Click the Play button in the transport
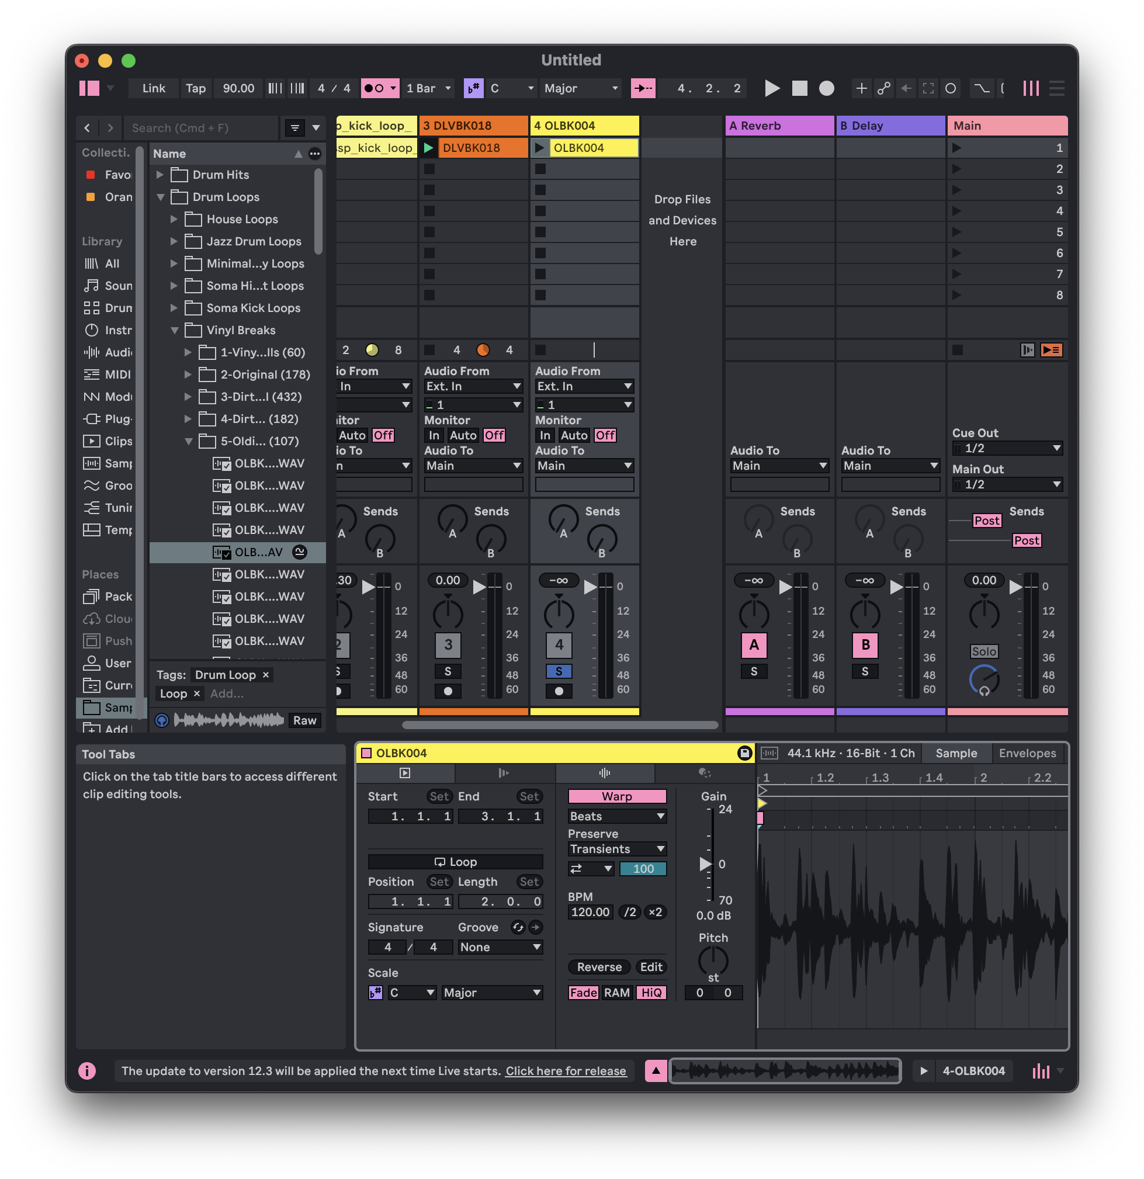 (x=772, y=88)
